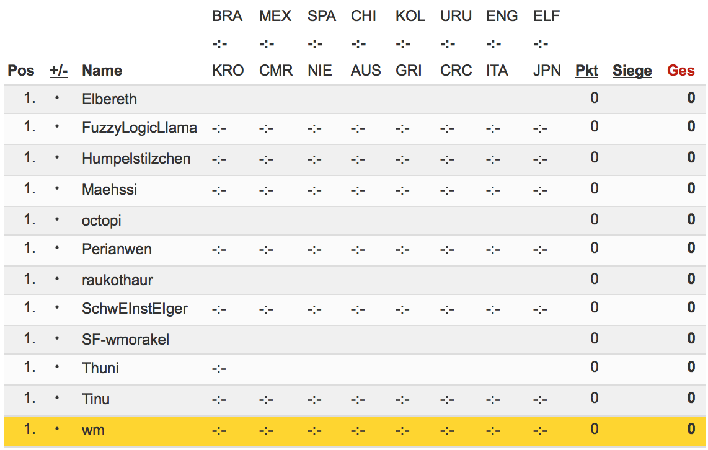Image resolution: width=708 pixels, height=450 pixels.
Task: Click Tinu's ELF-JPN tip cell
Action: [540, 399]
